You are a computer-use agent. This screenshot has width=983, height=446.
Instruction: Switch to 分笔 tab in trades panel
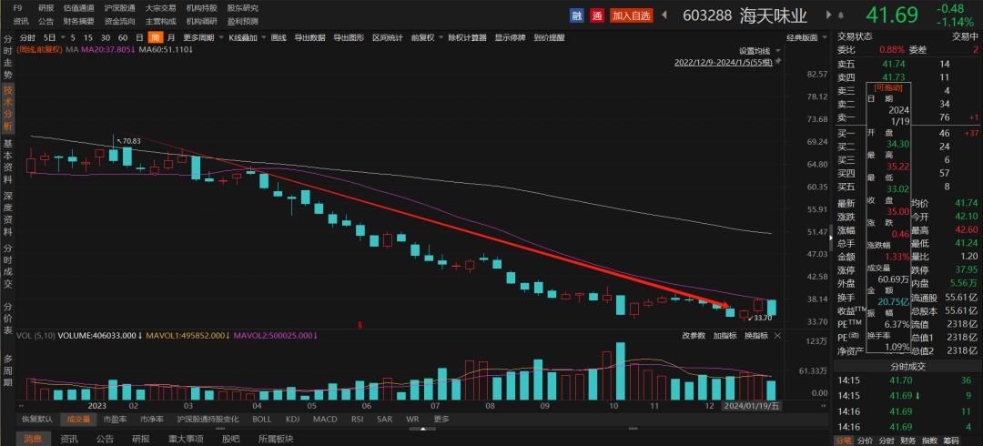844,441
